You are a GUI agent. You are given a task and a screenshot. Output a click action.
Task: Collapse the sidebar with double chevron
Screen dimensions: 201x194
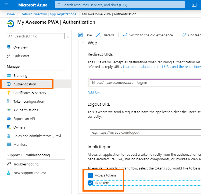[x=68, y=37]
